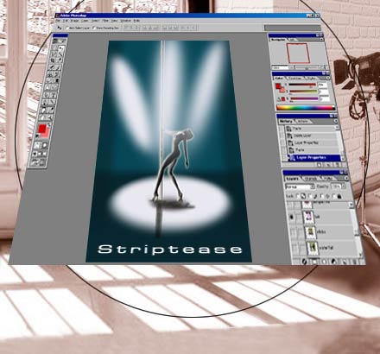Select the Move tool in the toolbox
This screenshot has height=354, width=380.
pos(61,48)
